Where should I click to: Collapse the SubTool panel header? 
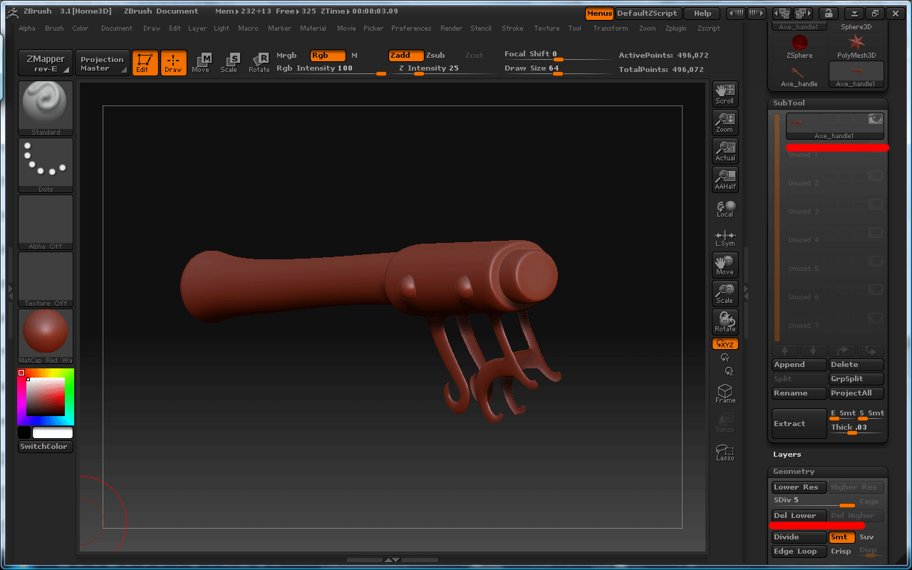tap(790, 103)
